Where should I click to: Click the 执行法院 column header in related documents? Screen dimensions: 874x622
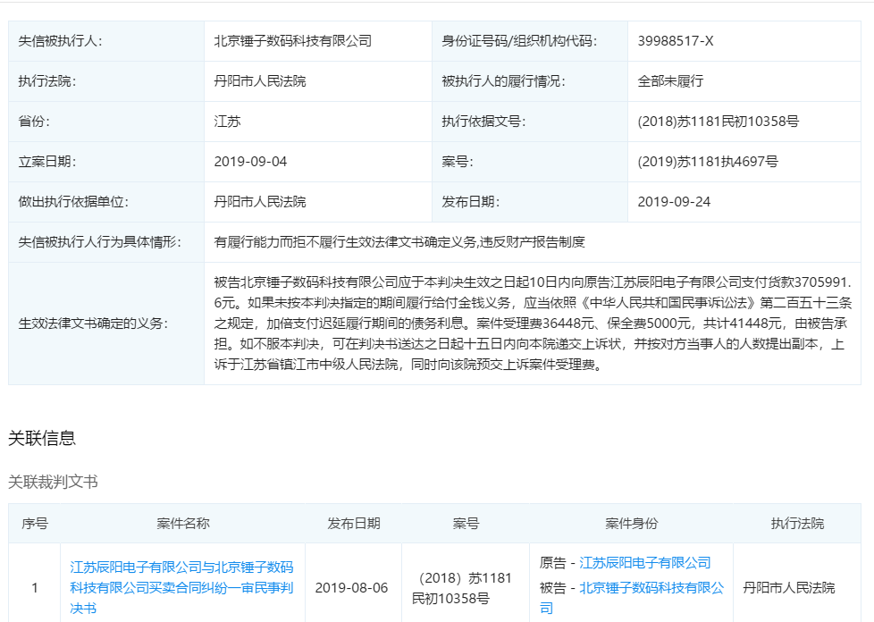click(x=797, y=524)
